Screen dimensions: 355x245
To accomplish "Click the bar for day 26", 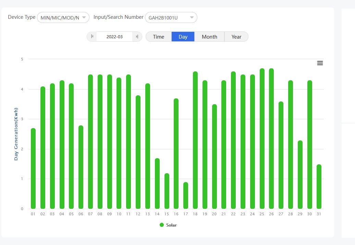I will (x=271, y=139).
